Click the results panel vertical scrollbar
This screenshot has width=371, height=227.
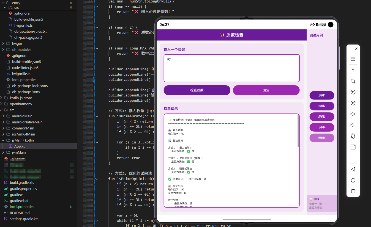pos(298,131)
